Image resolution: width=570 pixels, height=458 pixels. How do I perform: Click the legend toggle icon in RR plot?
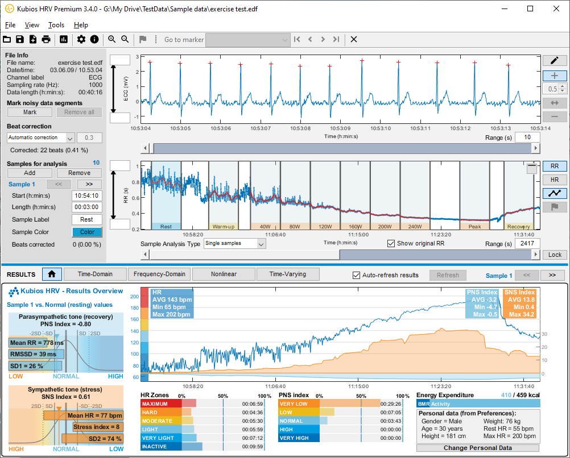[x=532, y=169]
